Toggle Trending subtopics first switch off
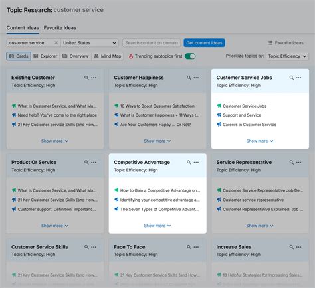 coord(190,56)
